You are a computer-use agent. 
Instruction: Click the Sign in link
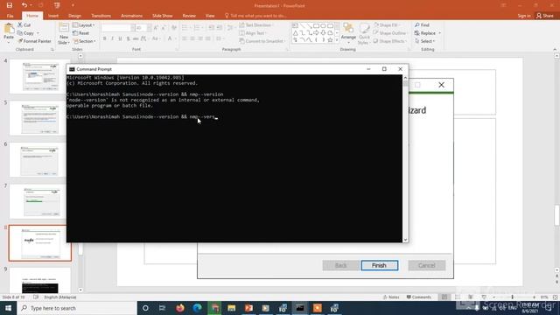pyautogui.click(x=524, y=16)
